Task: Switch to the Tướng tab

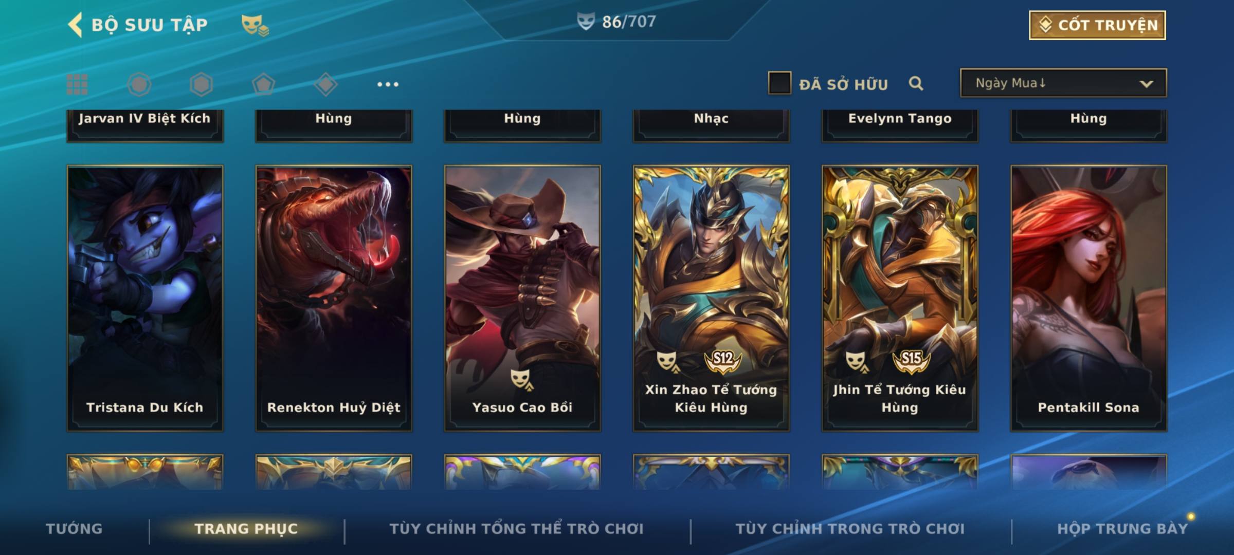Action: tap(74, 529)
